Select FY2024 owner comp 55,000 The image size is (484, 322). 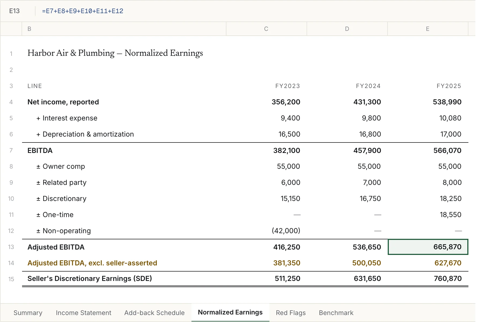[x=369, y=166]
